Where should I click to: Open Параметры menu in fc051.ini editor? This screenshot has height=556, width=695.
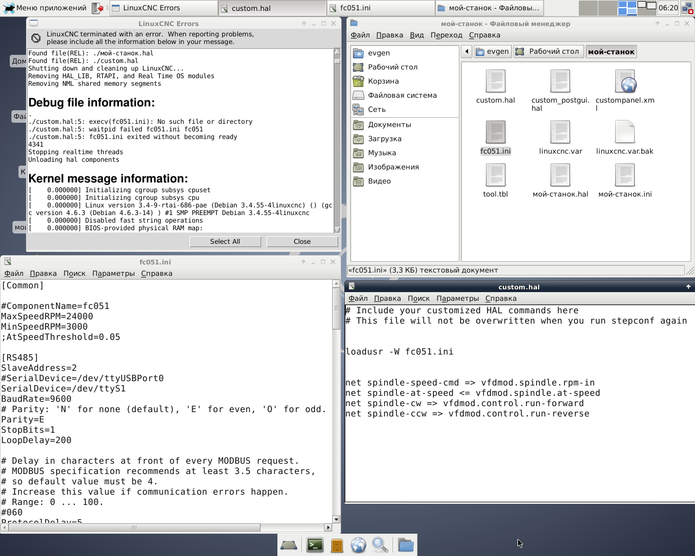(x=113, y=273)
